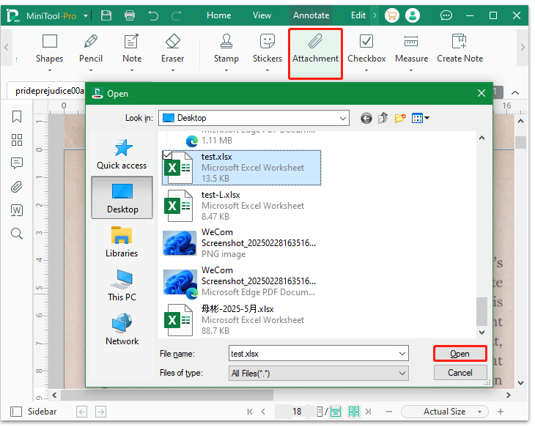The height and width of the screenshot is (427, 535).
Task: Toggle continuous scrolling view icon
Action: coord(336,412)
